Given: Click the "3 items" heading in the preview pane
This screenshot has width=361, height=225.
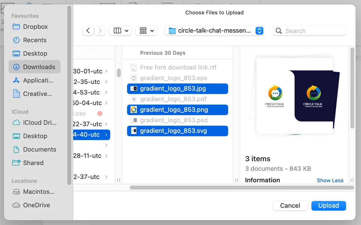Looking at the screenshot, I should [258, 159].
